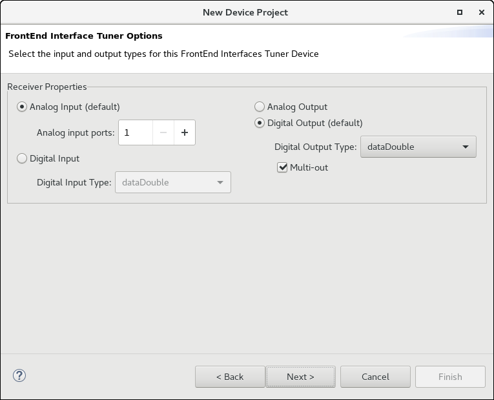Viewport: 494px width, 400px height.
Task: Close the New Device Project dialog
Action: pos(480,12)
